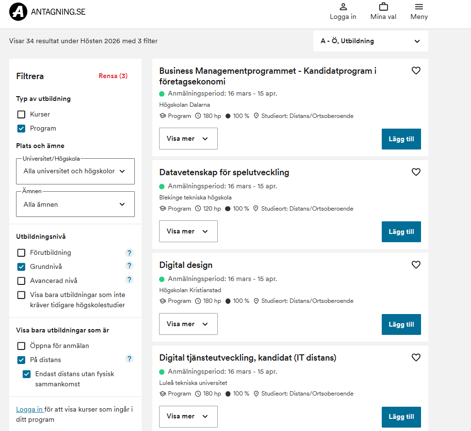Open the Meny hamburger icon
The height and width of the screenshot is (431, 471).
[x=419, y=7]
